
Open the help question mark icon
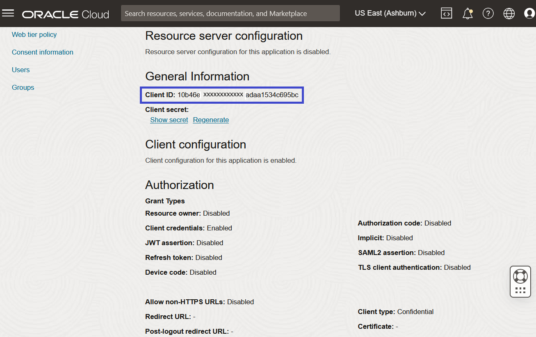click(x=488, y=13)
